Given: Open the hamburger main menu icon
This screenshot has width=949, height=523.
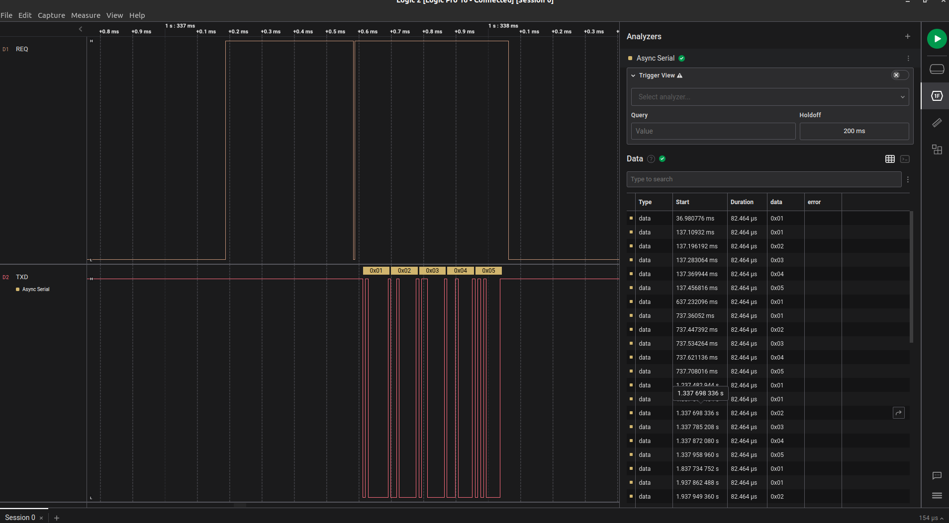Looking at the screenshot, I should (937, 496).
